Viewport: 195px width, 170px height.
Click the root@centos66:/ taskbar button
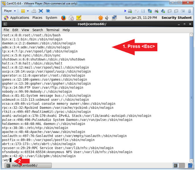point(28,166)
